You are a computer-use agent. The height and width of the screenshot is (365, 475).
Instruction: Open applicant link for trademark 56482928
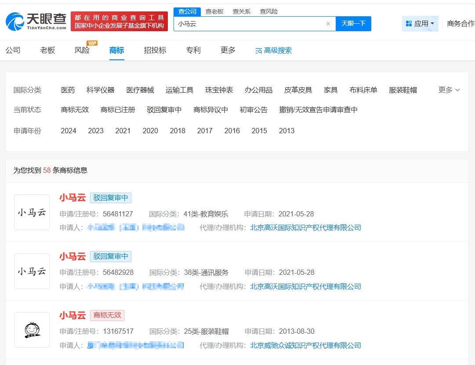(135, 286)
